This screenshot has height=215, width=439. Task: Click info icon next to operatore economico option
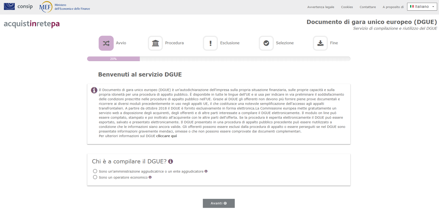[x=150, y=177]
